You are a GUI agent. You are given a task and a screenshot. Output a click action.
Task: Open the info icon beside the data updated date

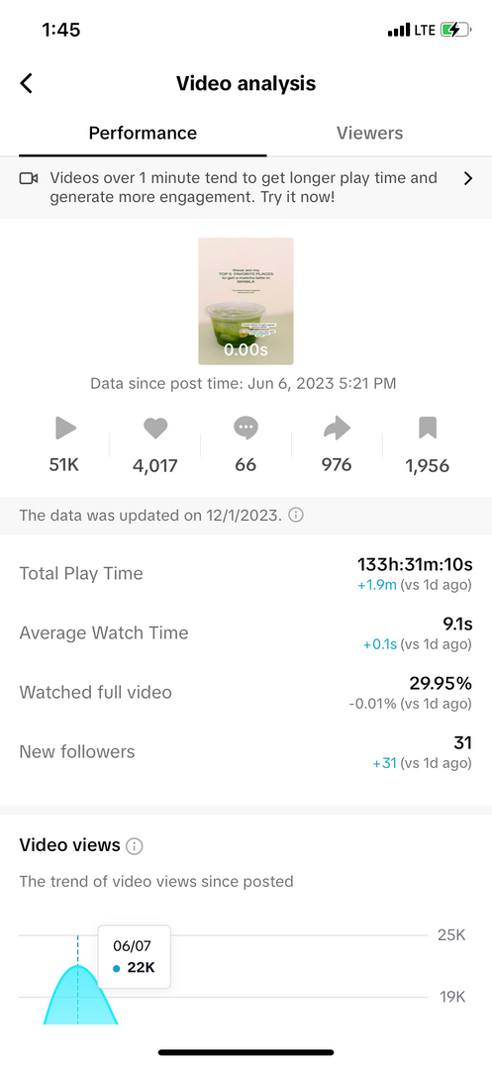296,515
